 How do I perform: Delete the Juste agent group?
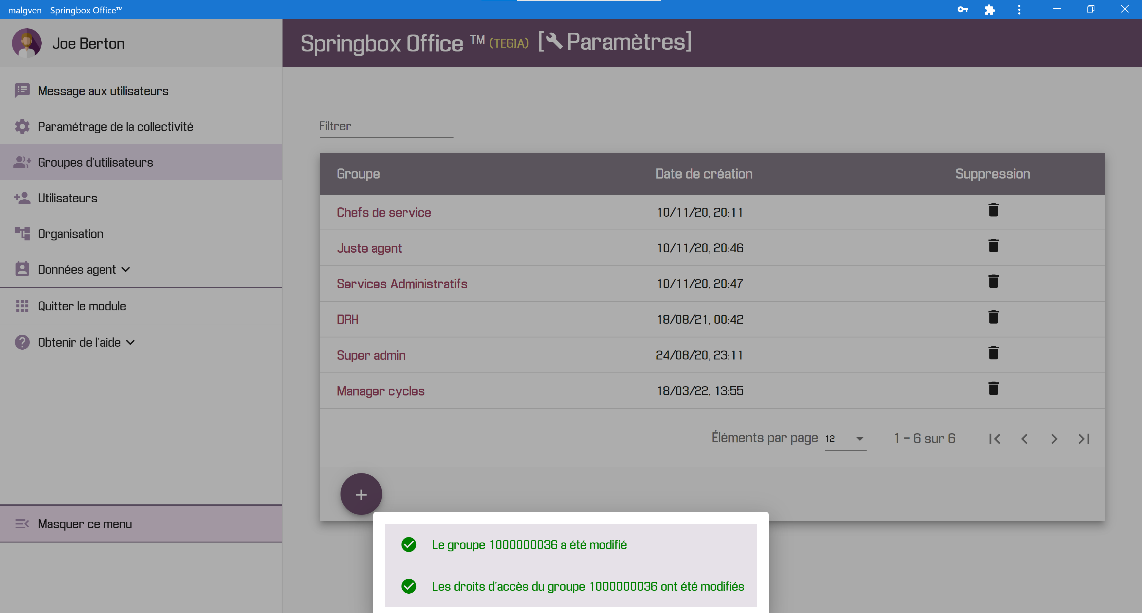pos(993,246)
